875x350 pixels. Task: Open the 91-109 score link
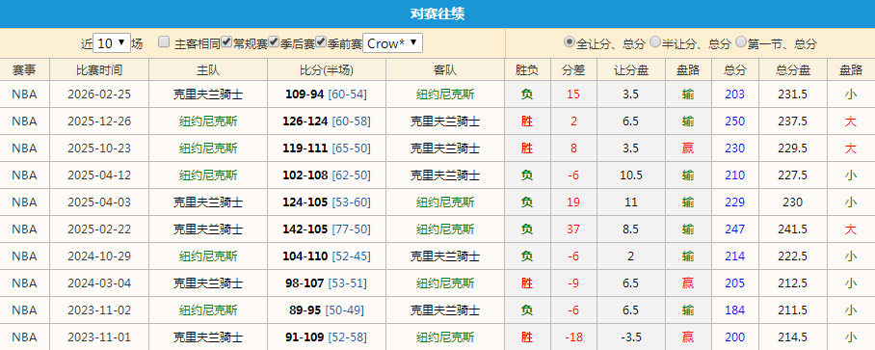pyautogui.click(x=305, y=337)
